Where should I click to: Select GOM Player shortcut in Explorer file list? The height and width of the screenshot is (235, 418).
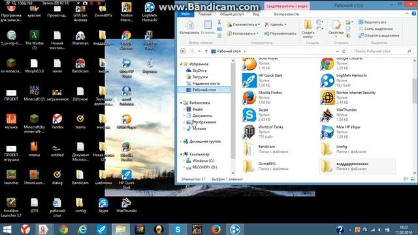pos(264,63)
